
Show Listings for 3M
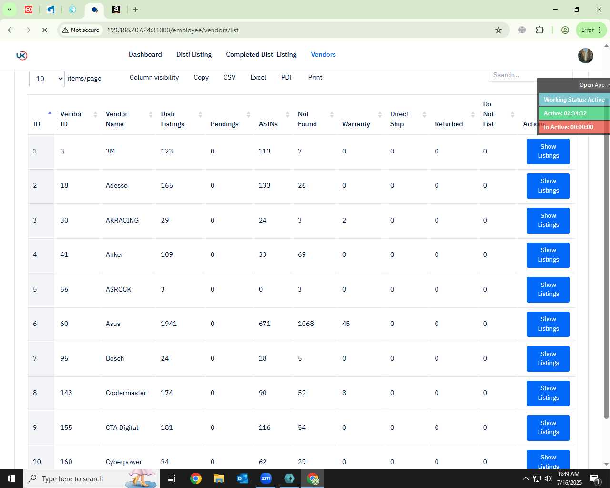tap(548, 151)
